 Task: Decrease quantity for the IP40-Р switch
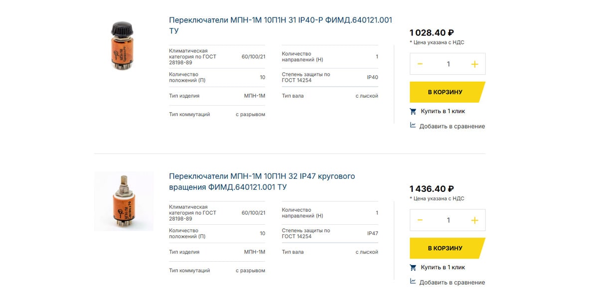[x=420, y=64]
